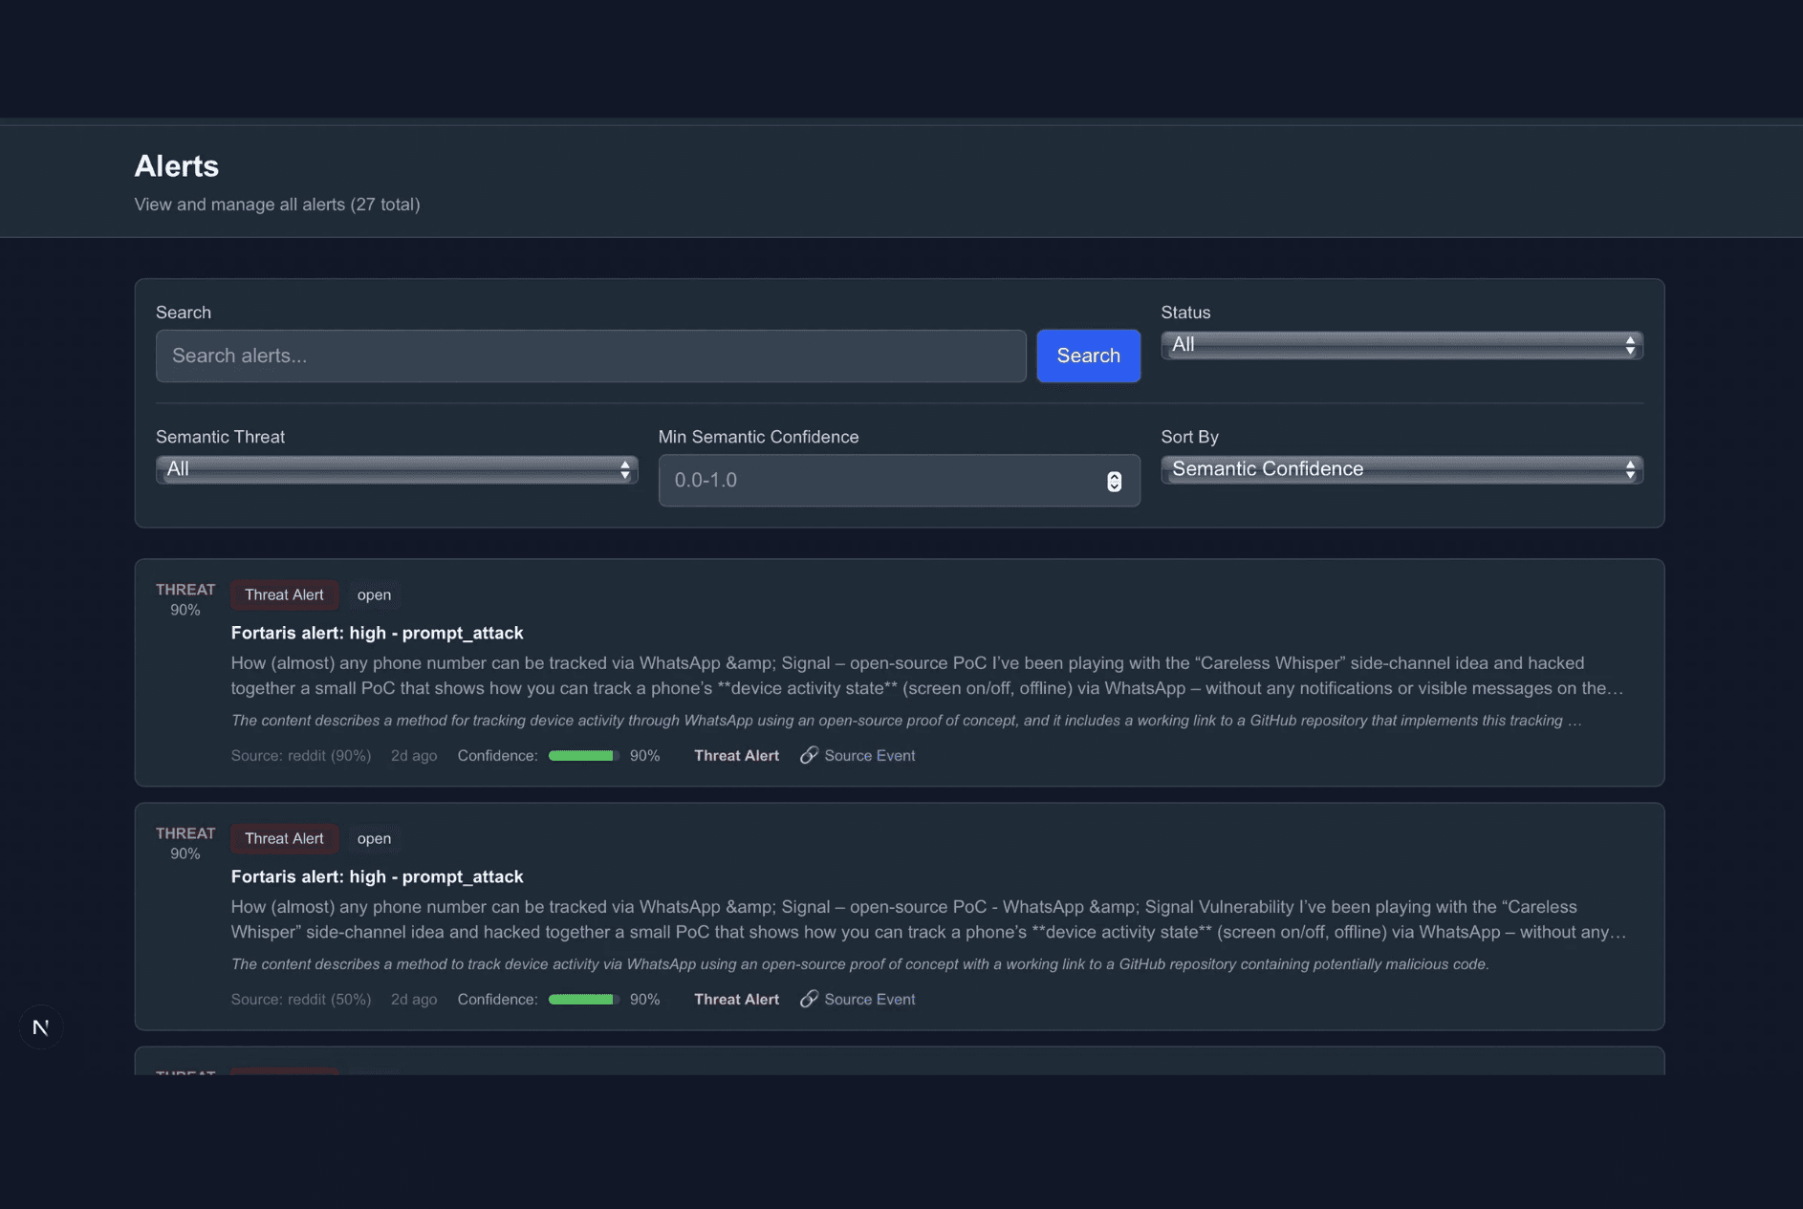Viewport: 1803px width, 1209px height.
Task: Click the open status badge in reddit (50%) alert
Action: [x=374, y=838]
